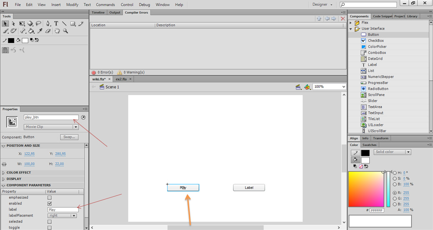Click the Label button on stage
The height and width of the screenshot is (230, 433).
(x=249, y=188)
